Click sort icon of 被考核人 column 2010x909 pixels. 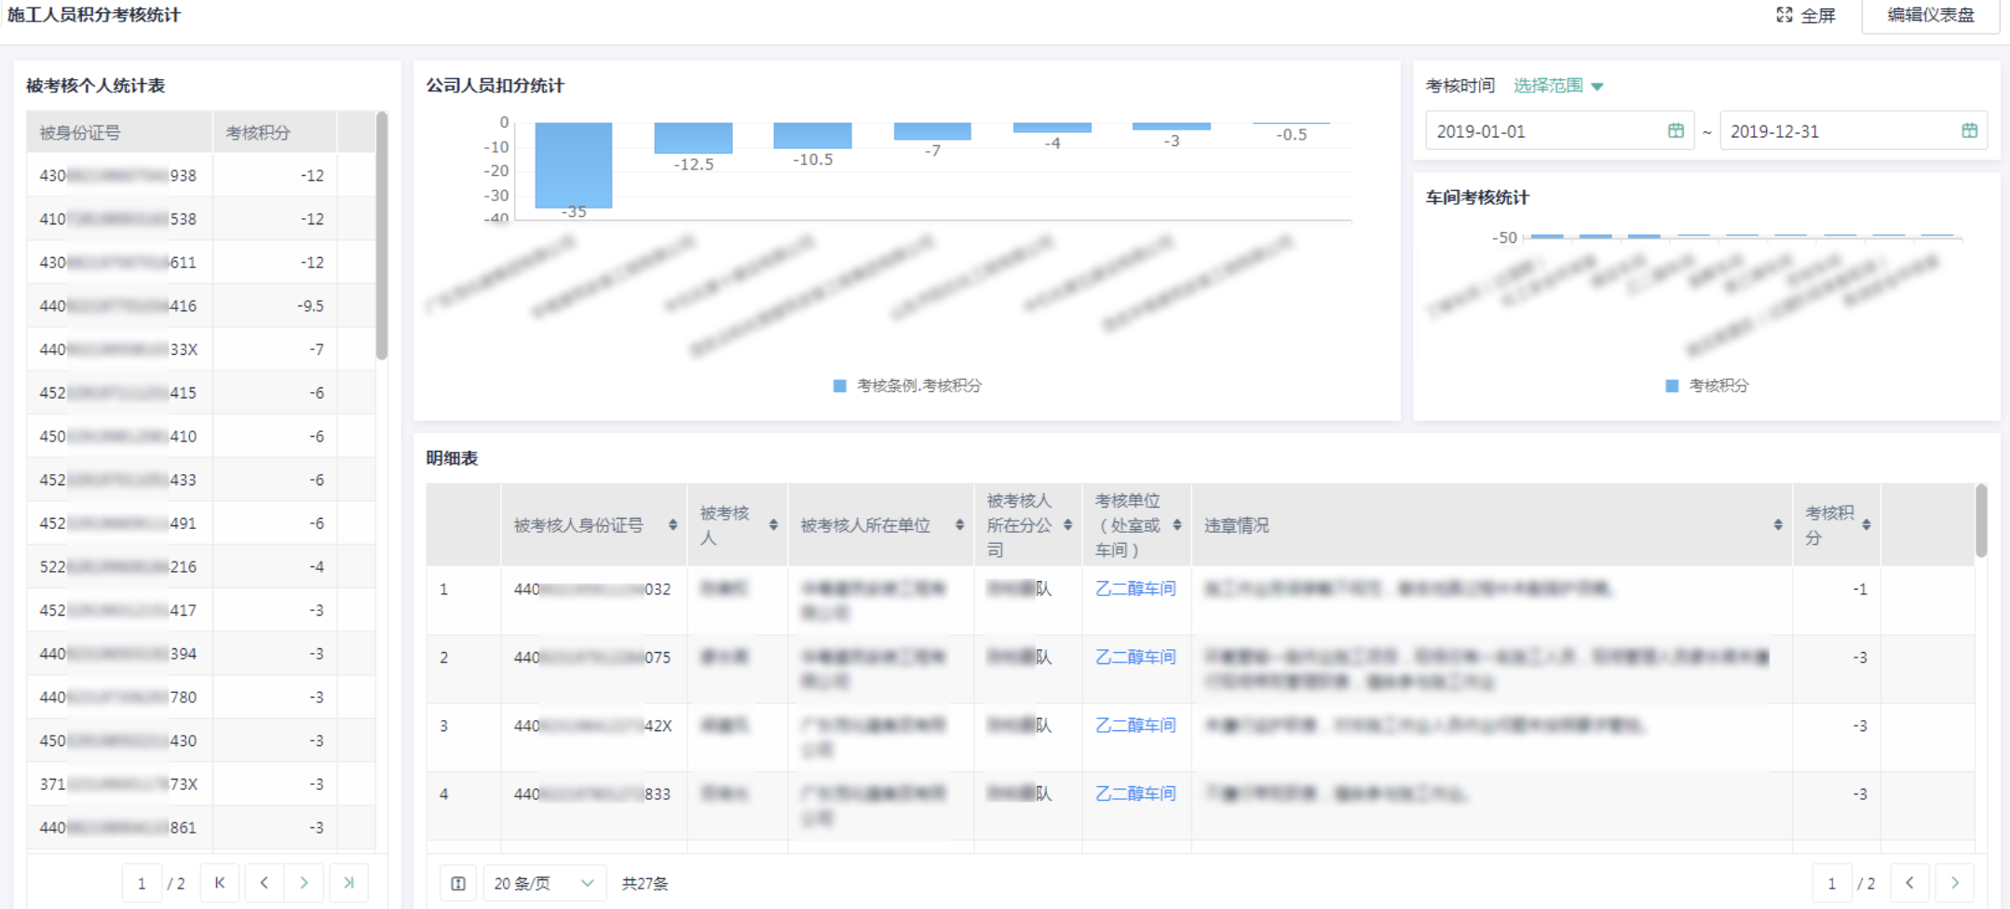[x=773, y=525]
